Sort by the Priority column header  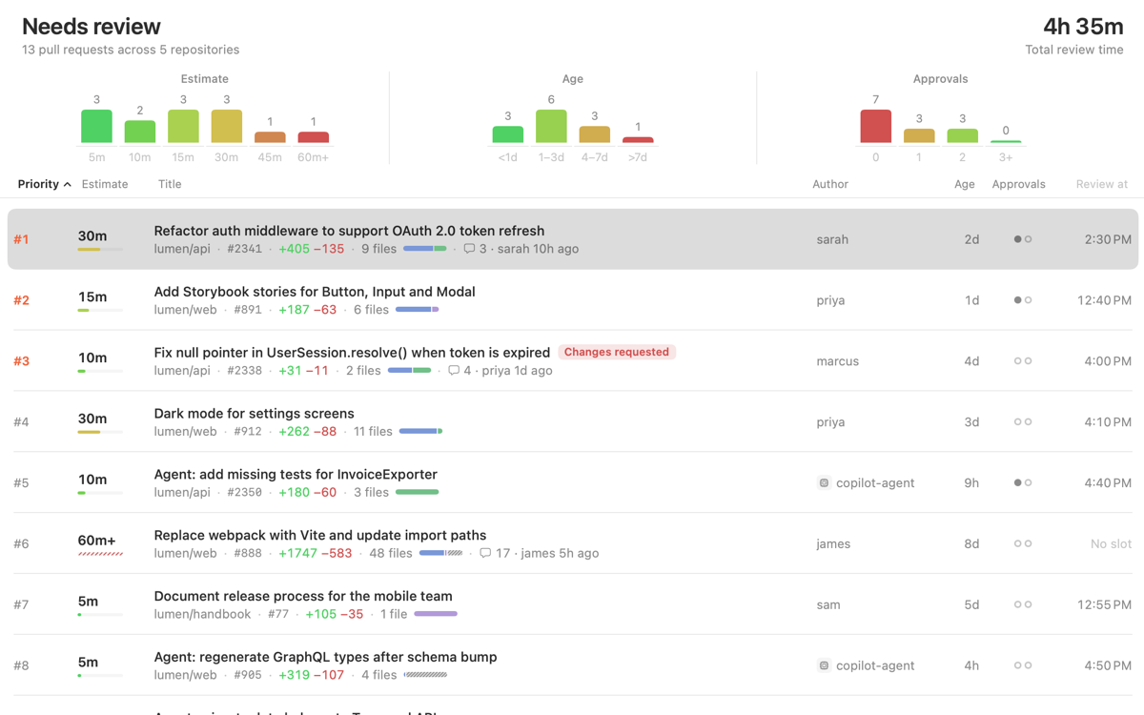point(44,184)
